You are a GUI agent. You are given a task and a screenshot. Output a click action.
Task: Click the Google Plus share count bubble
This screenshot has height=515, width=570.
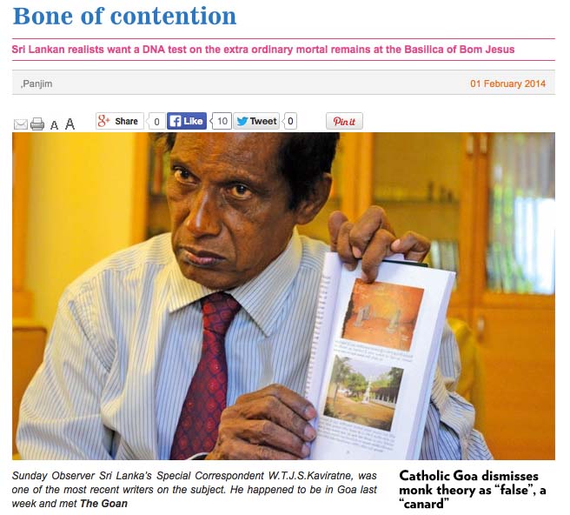(156, 121)
